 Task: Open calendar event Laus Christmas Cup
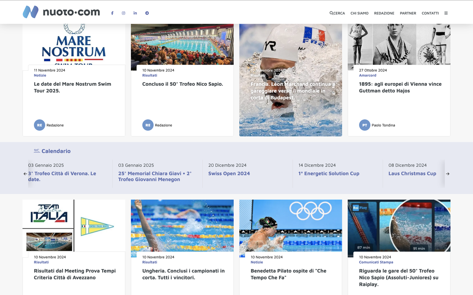(412, 173)
